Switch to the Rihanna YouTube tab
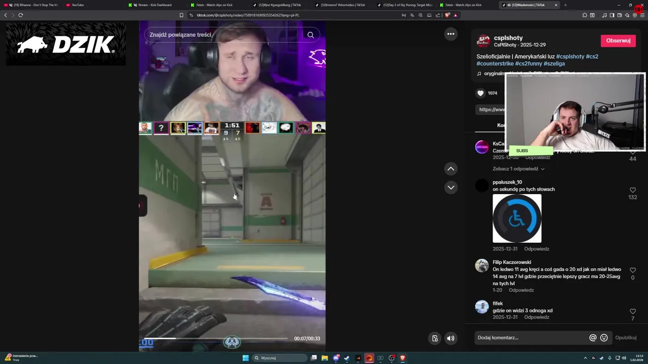 31,5
